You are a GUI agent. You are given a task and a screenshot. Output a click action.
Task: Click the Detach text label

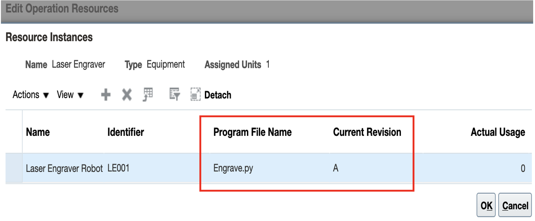click(x=217, y=95)
